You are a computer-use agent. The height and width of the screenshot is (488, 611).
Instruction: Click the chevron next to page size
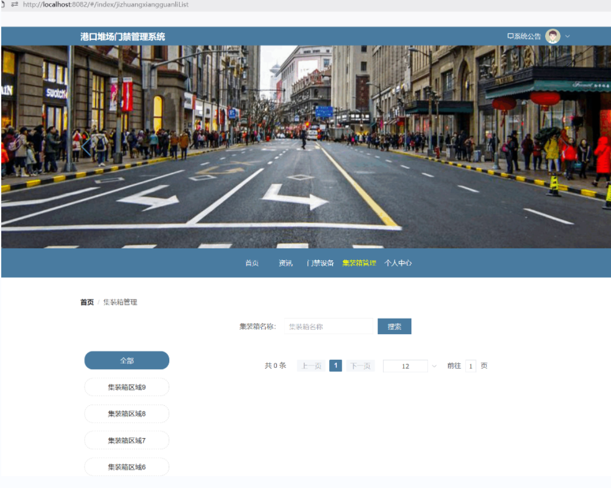[x=434, y=366]
